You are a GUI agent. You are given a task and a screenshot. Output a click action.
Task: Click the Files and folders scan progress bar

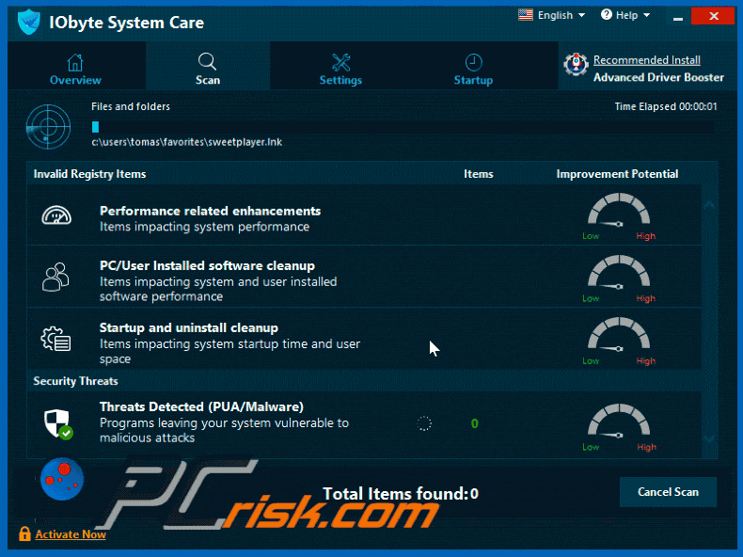(x=402, y=126)
